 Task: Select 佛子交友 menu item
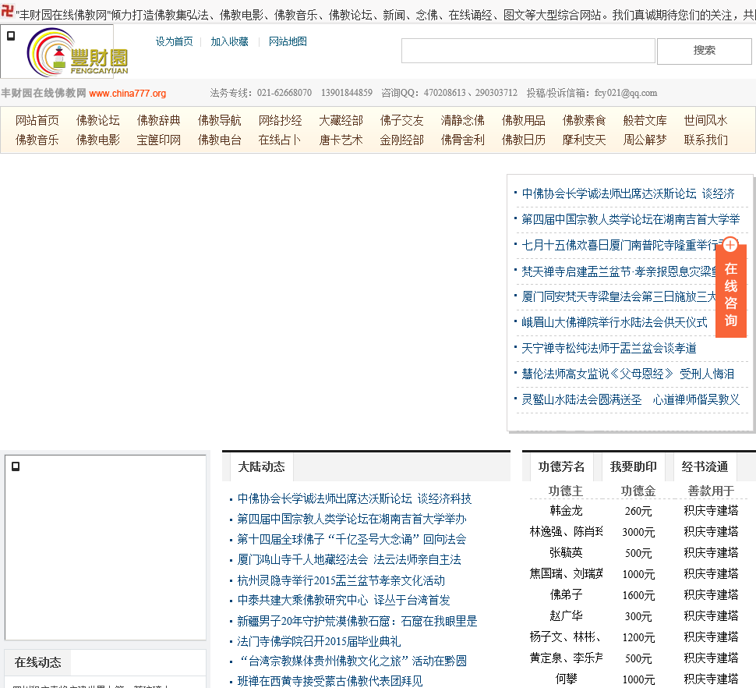401,120
